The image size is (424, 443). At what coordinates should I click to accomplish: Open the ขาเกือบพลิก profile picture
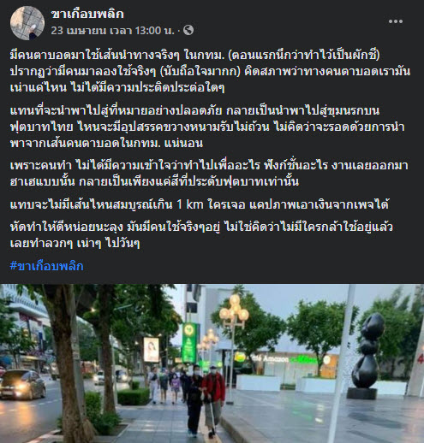tap(27, 23)
